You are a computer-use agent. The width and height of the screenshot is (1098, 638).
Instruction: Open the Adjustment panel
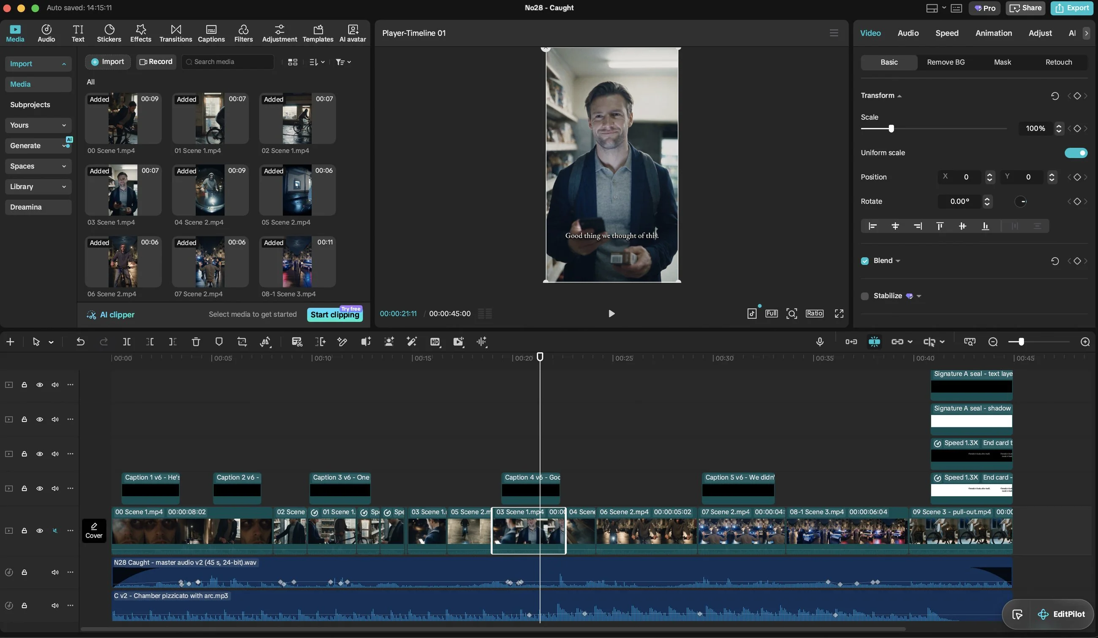point(279,33)
